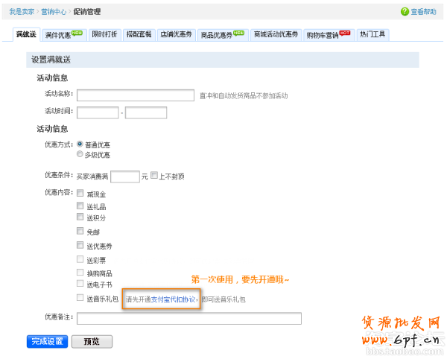Open the 购物车营销 tab
Screen dimensions: 447x356
(328, 35)
